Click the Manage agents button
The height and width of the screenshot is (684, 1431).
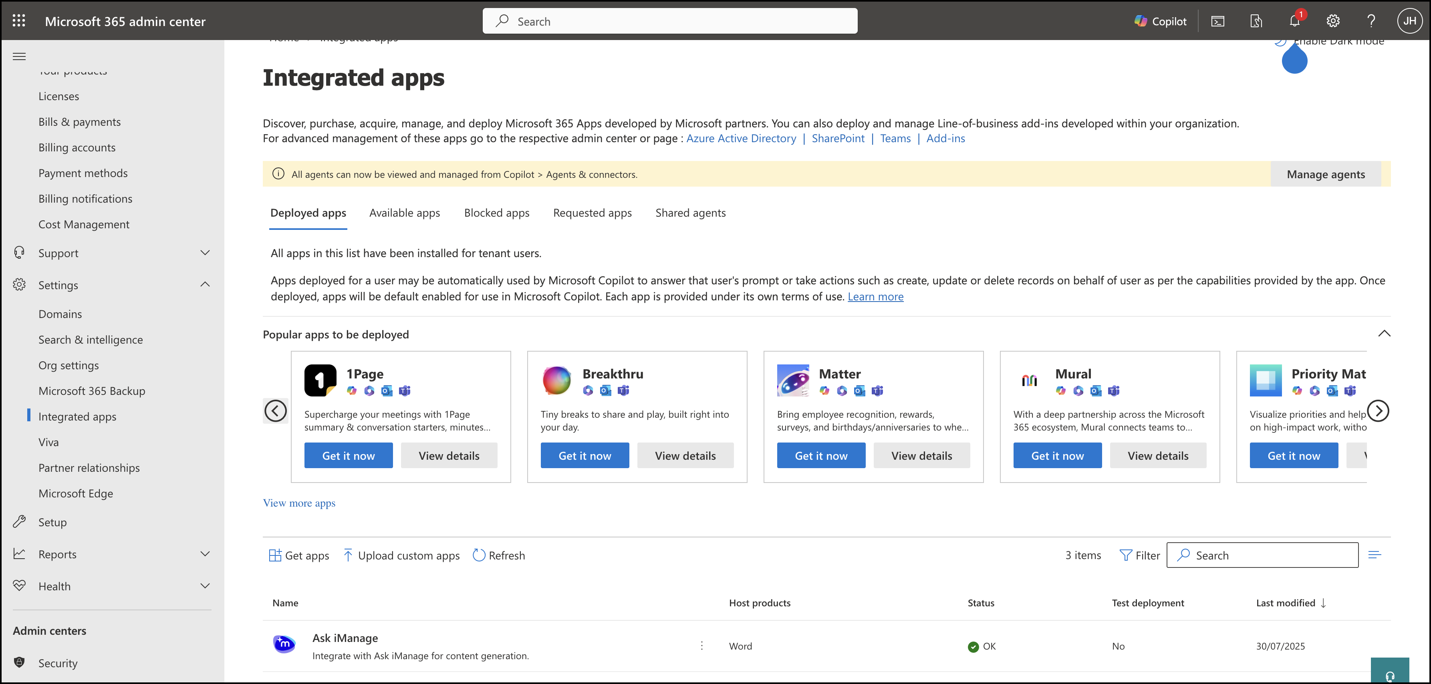point(1326,174)
